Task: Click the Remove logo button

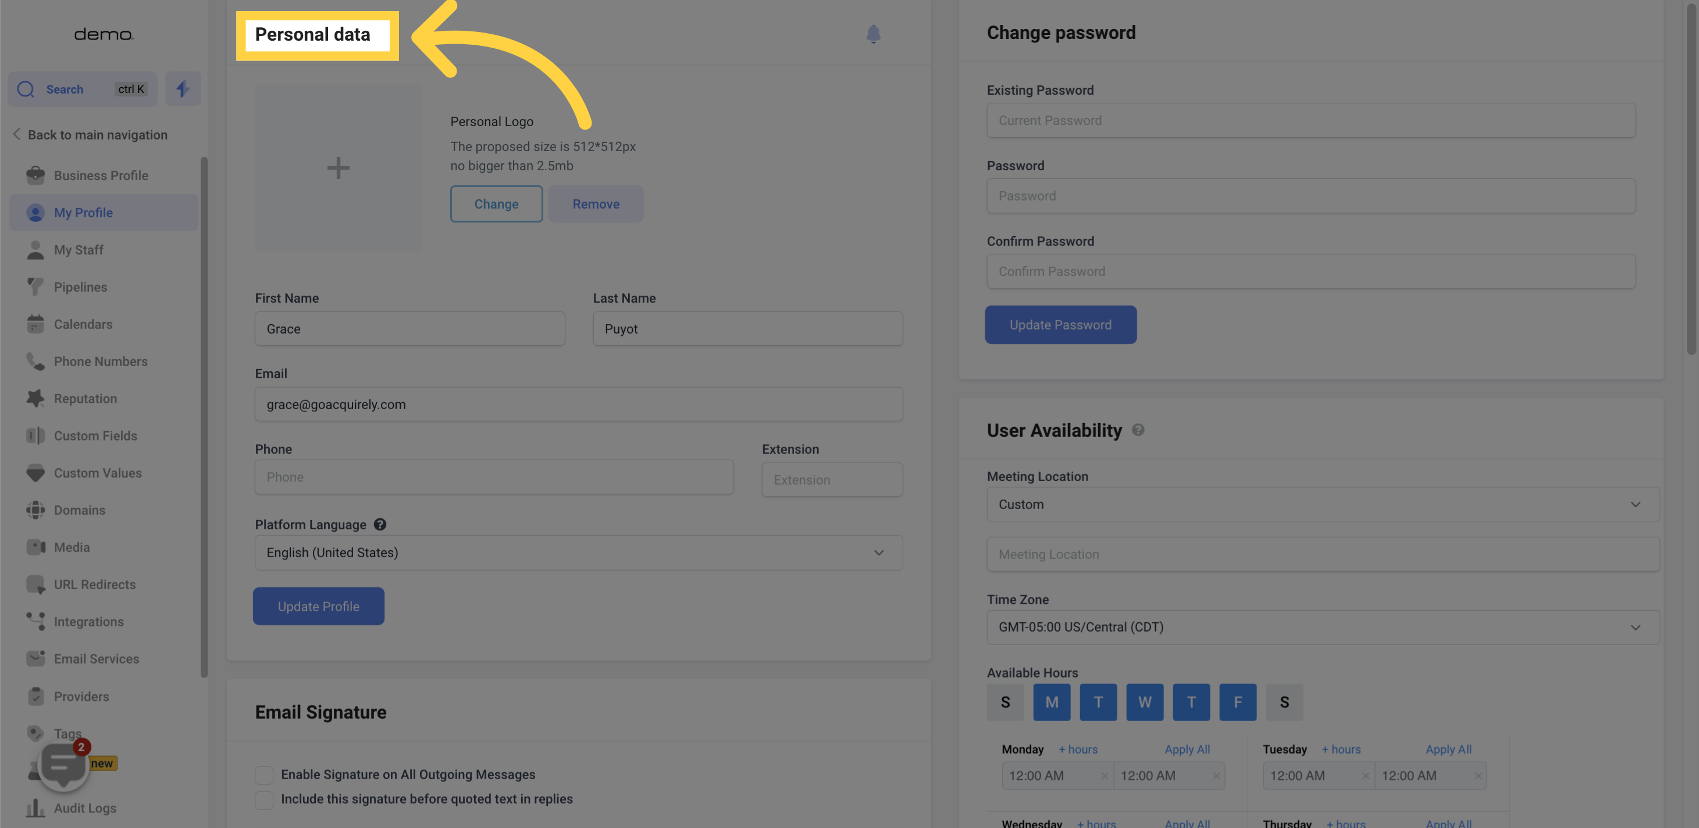Action: pos(595,203)
